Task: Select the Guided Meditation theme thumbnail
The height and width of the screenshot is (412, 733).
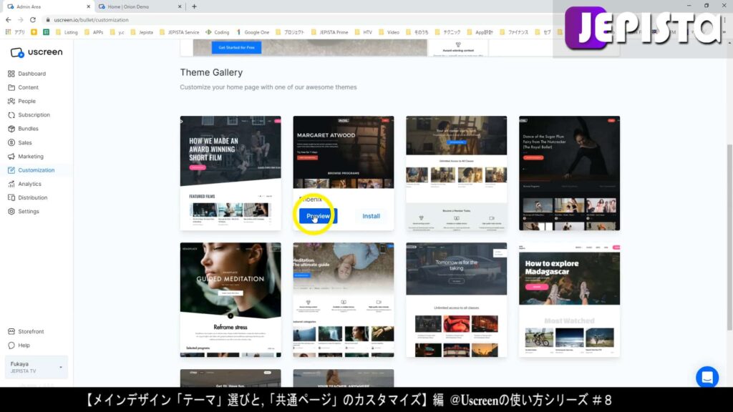Action: coord(230,300)
